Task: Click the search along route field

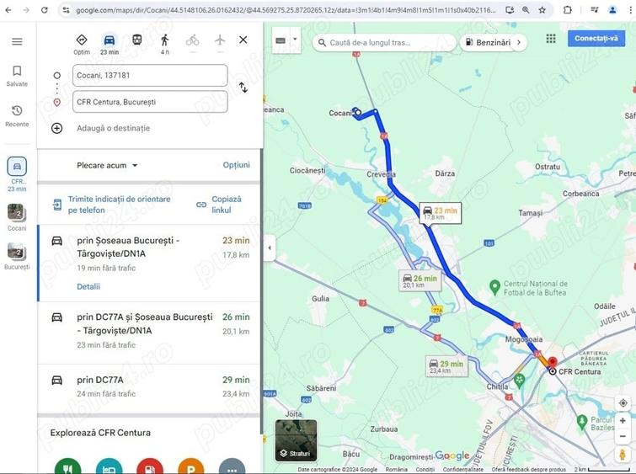Action: click(384, 43)
